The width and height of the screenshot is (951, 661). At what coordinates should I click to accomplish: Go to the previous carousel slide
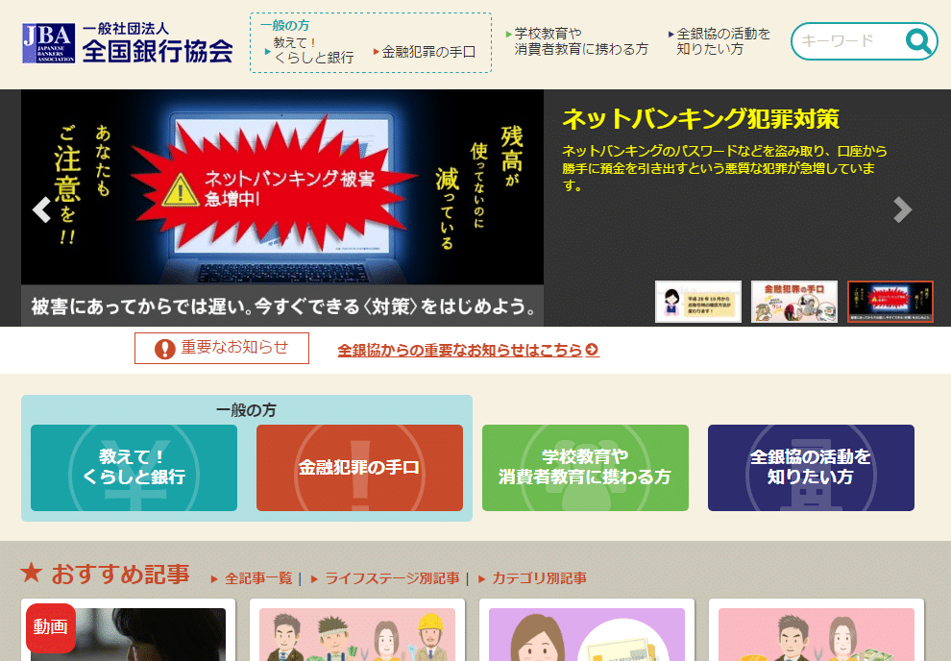click(x=42, y=209)
